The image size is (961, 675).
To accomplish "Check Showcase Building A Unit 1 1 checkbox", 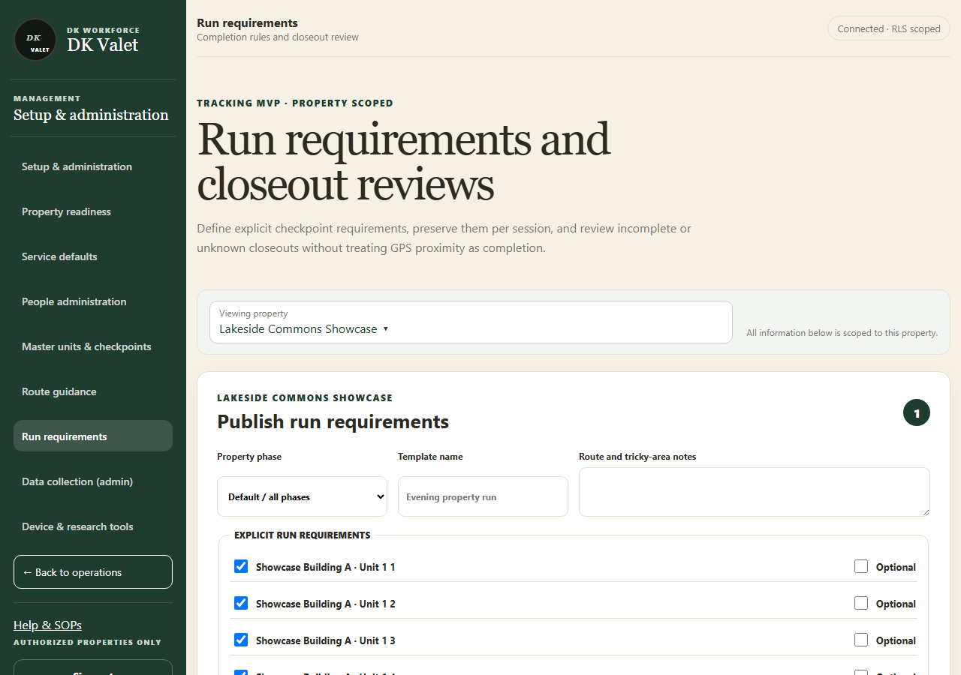I will (x=241, y=566).
